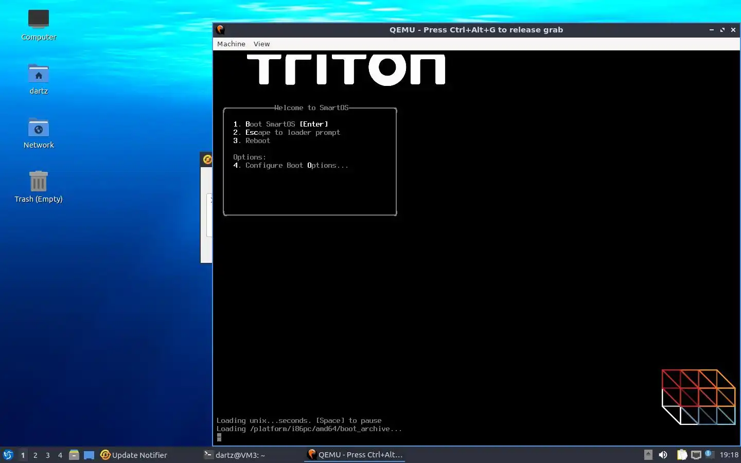This screenshot has width=741, height=463.
Task: Open the volume control tray icon
Action: coord(663,455)
